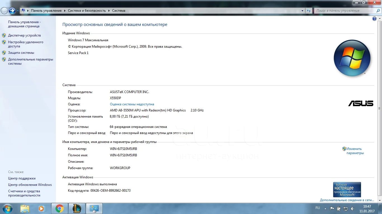Image resolution: width=382 pixels, height=214 pixels.
Task: Click scroll-up arrow of the window scrollbar
Action: (x=379, y=19)
